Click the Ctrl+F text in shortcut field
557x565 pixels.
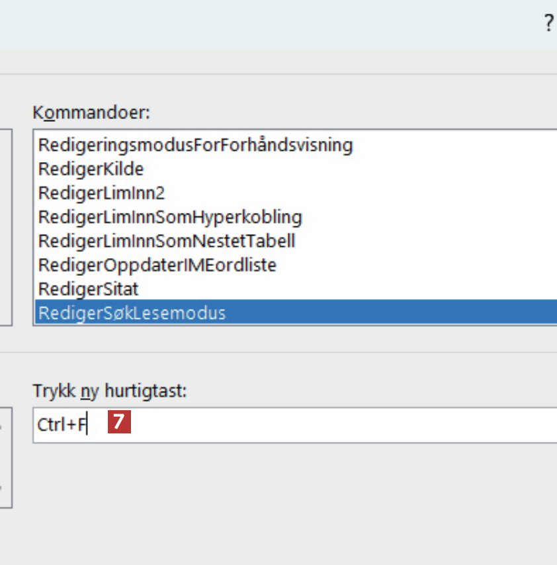point(62,425)
